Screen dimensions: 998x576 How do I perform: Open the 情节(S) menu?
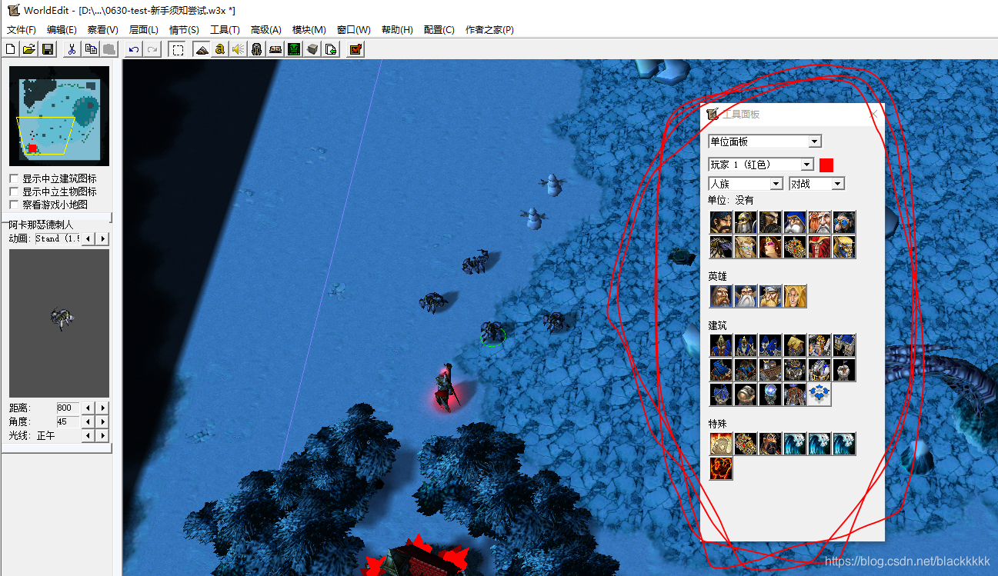click(x=184, y=30)
